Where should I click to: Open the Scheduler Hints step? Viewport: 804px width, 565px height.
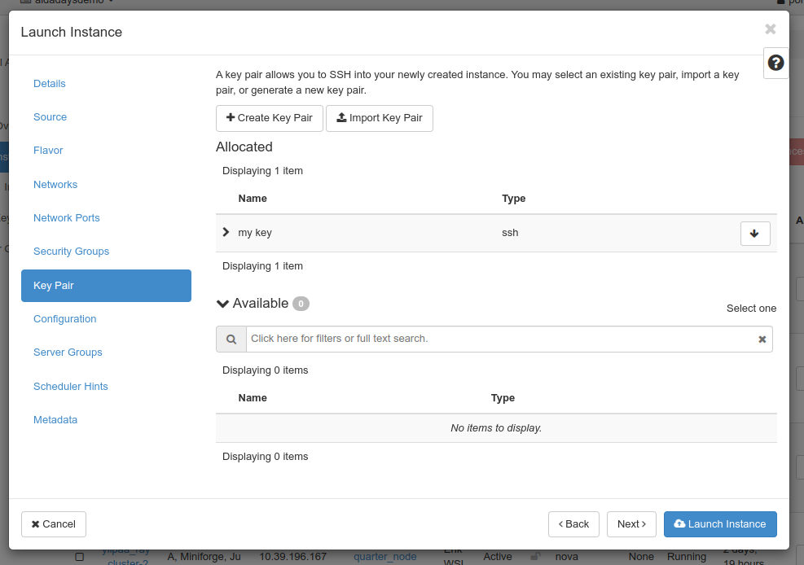tap(71, 386)
